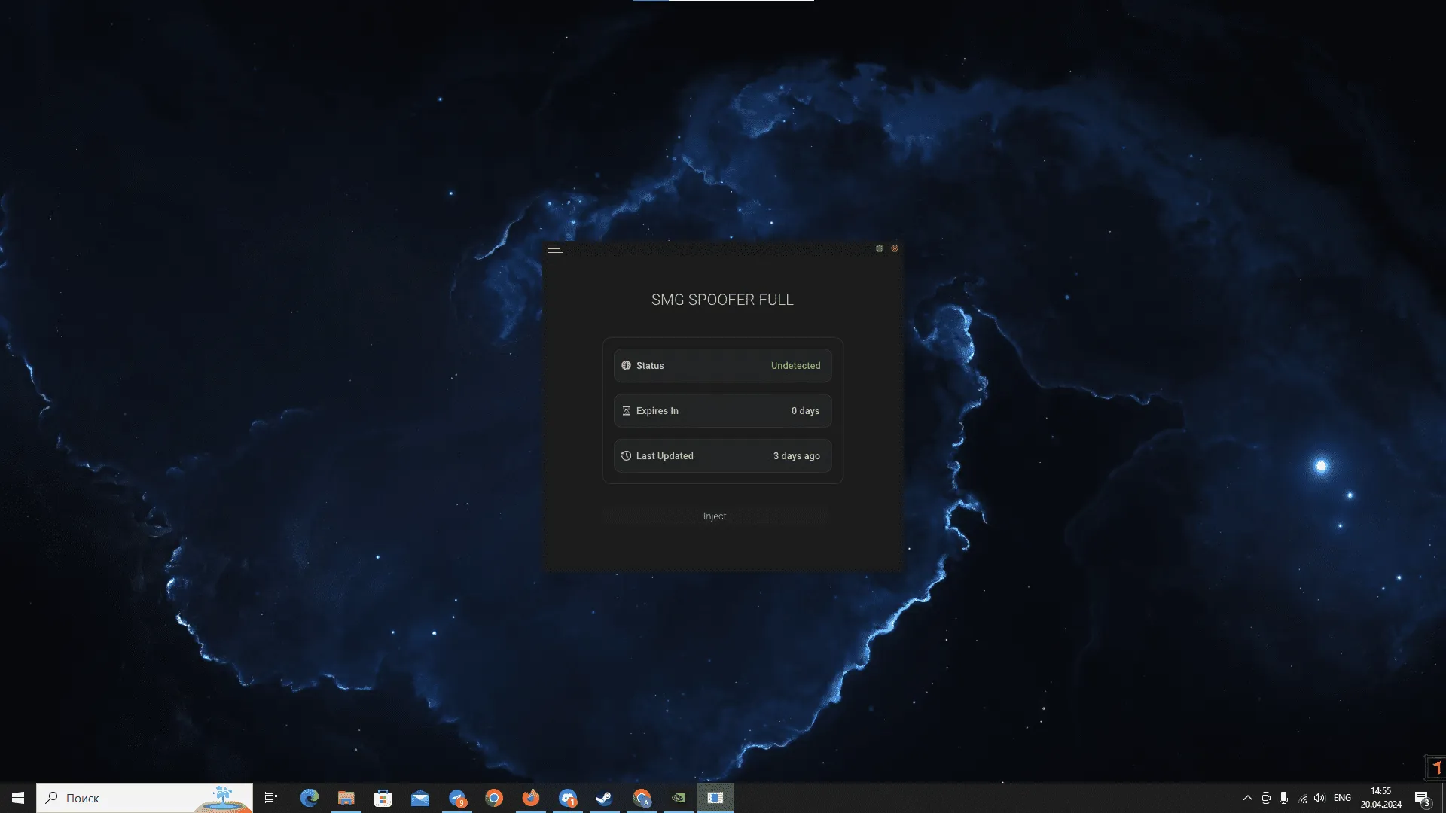This screenshot has width=1446, height=813.
Task: Click the Expires In hourglass icon
Action: click(626, 411)
